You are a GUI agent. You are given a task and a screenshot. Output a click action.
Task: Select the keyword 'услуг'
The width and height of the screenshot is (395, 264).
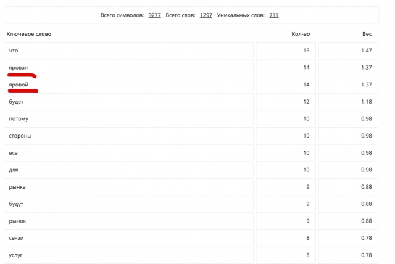pyautogui.click(x=15, y=255)
